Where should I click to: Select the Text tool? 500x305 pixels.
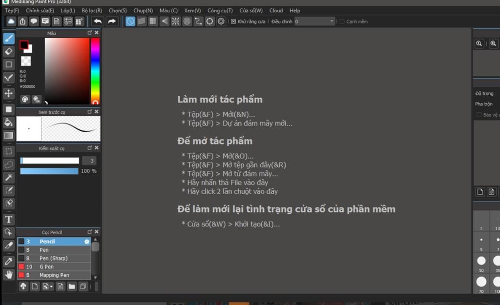click(x=9, y=219)
